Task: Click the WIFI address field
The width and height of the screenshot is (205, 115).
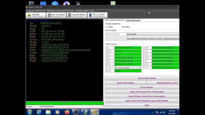Action: (x=128, y=57)
